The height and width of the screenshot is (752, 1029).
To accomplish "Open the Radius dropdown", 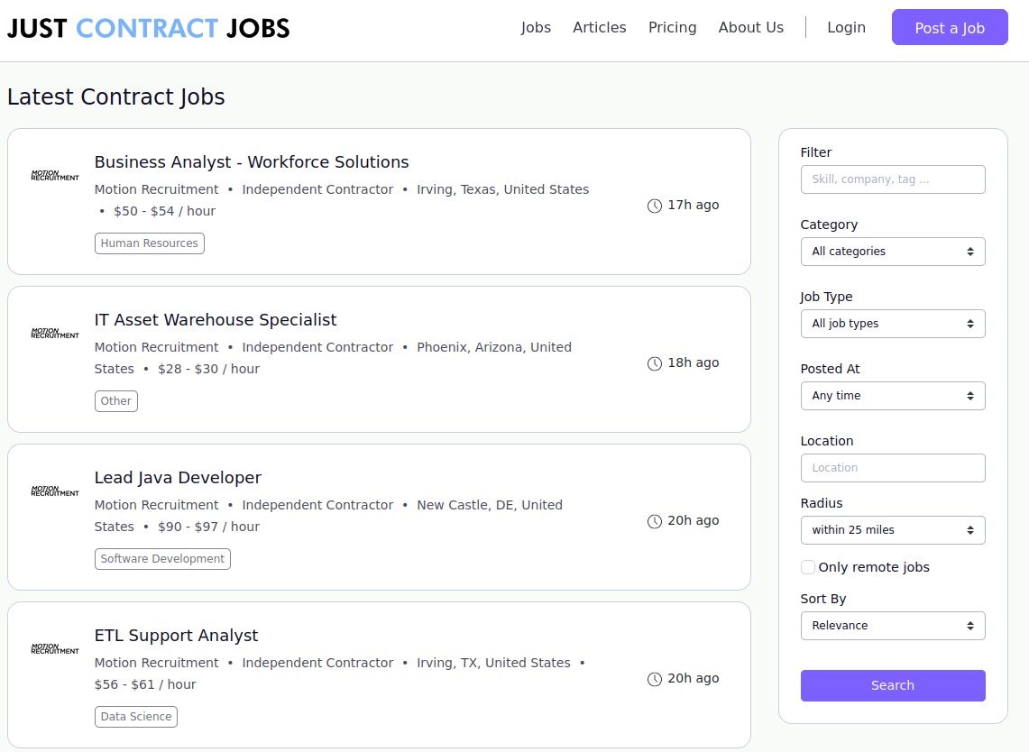I will [892, 530].
